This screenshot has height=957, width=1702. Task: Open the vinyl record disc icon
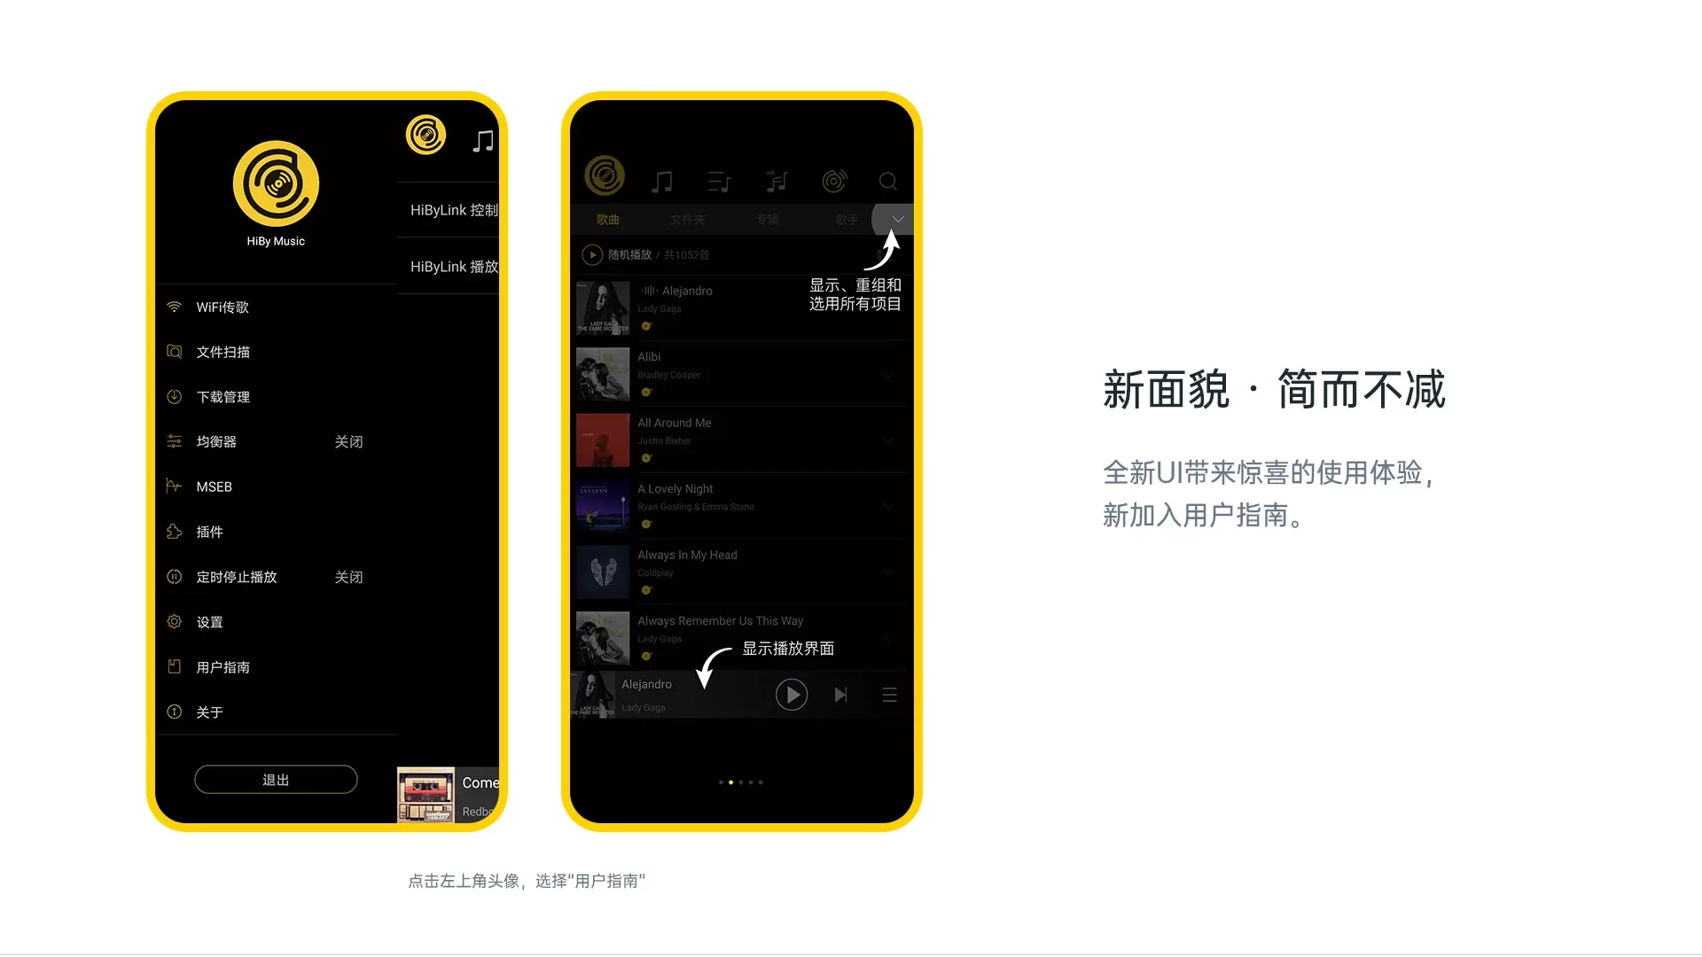point(835,181)
